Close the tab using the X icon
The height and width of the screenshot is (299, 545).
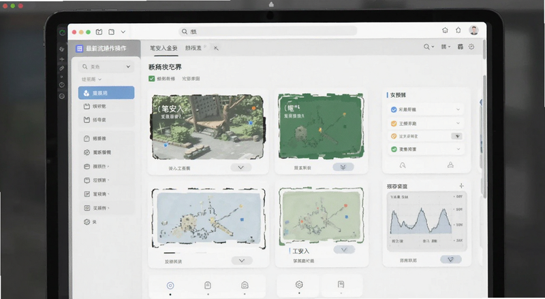(216, 48)
